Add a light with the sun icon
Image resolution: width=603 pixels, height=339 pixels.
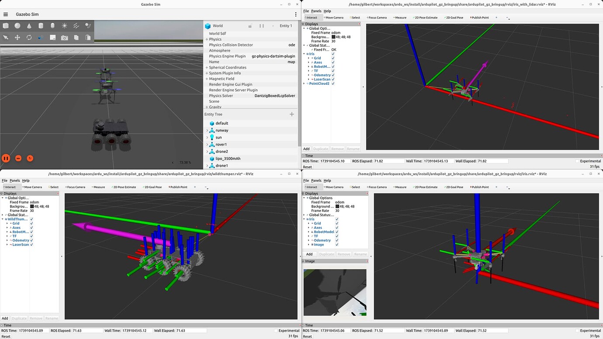[65, 25]
